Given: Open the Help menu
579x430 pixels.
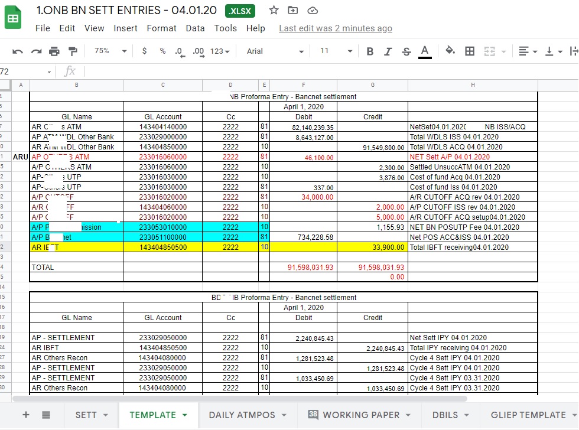Looking at the screenshot, I should [x=255, y=28].
